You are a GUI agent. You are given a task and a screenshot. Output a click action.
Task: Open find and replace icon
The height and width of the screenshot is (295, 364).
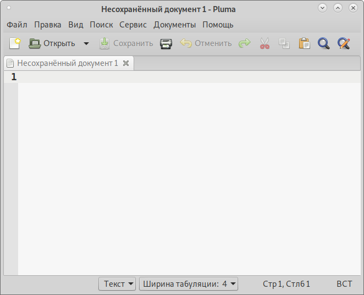[x=344, y=43]
